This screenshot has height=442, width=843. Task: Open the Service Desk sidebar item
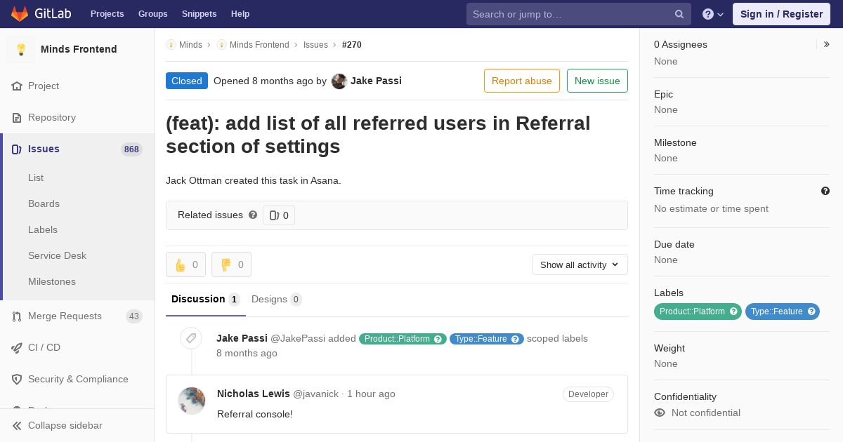coord(57,255)
